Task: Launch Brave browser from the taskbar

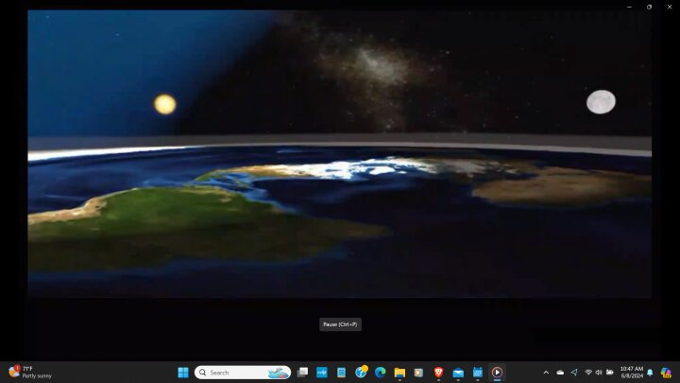Action: 438,373
